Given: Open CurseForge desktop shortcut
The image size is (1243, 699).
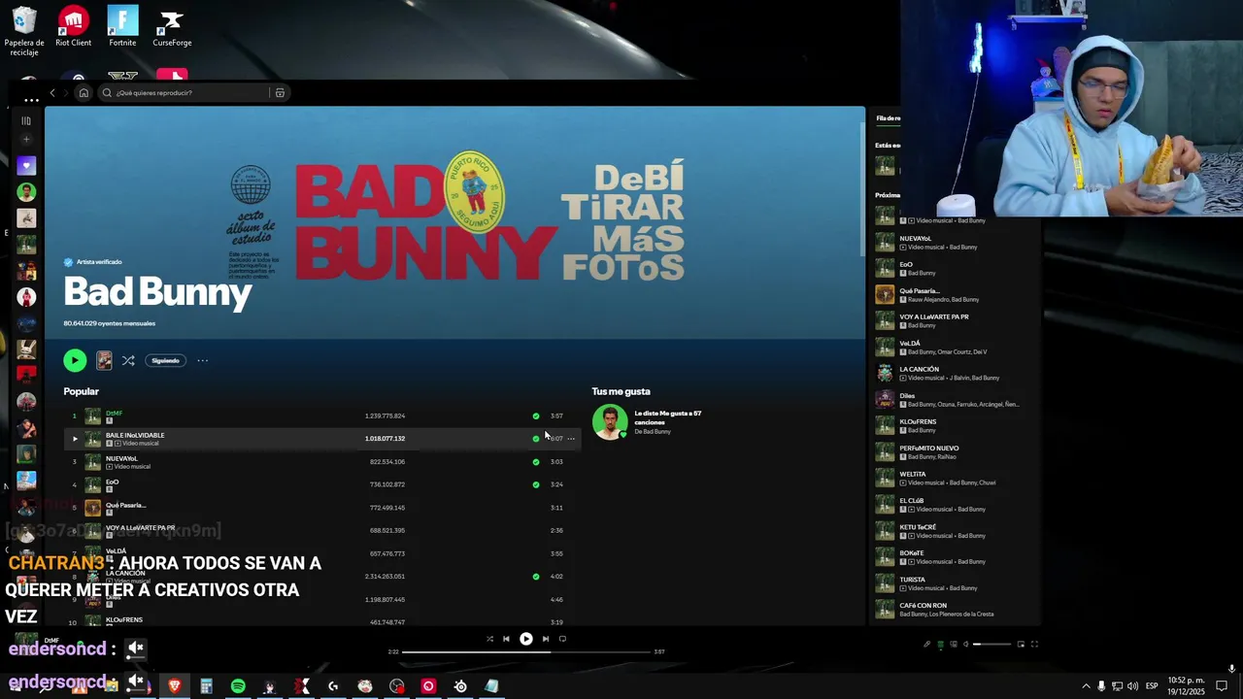Looking at the screenshot, I should tap(172, 26).
